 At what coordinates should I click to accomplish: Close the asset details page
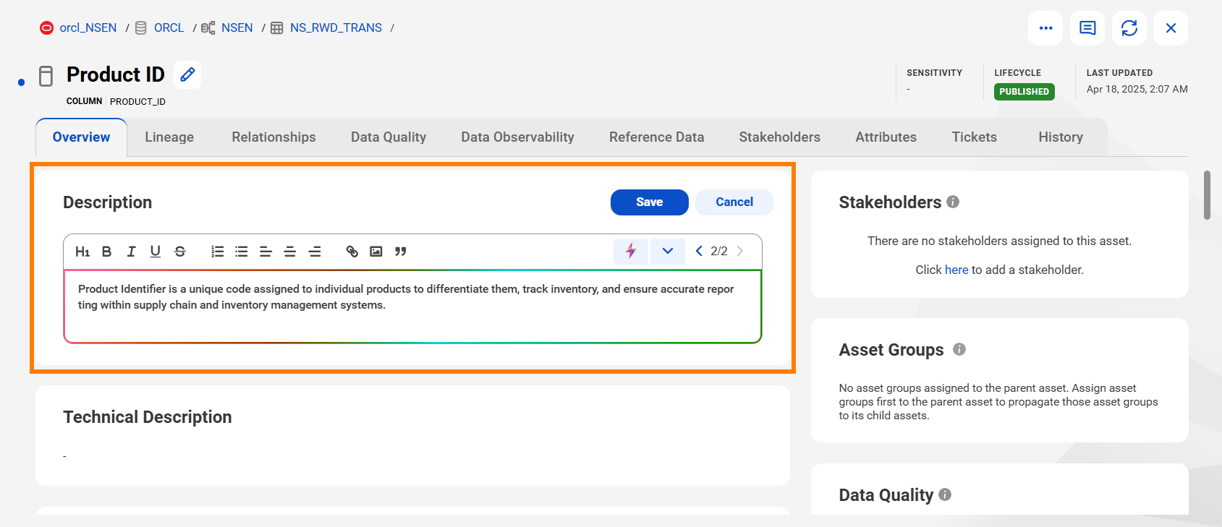coord(1171,28)
